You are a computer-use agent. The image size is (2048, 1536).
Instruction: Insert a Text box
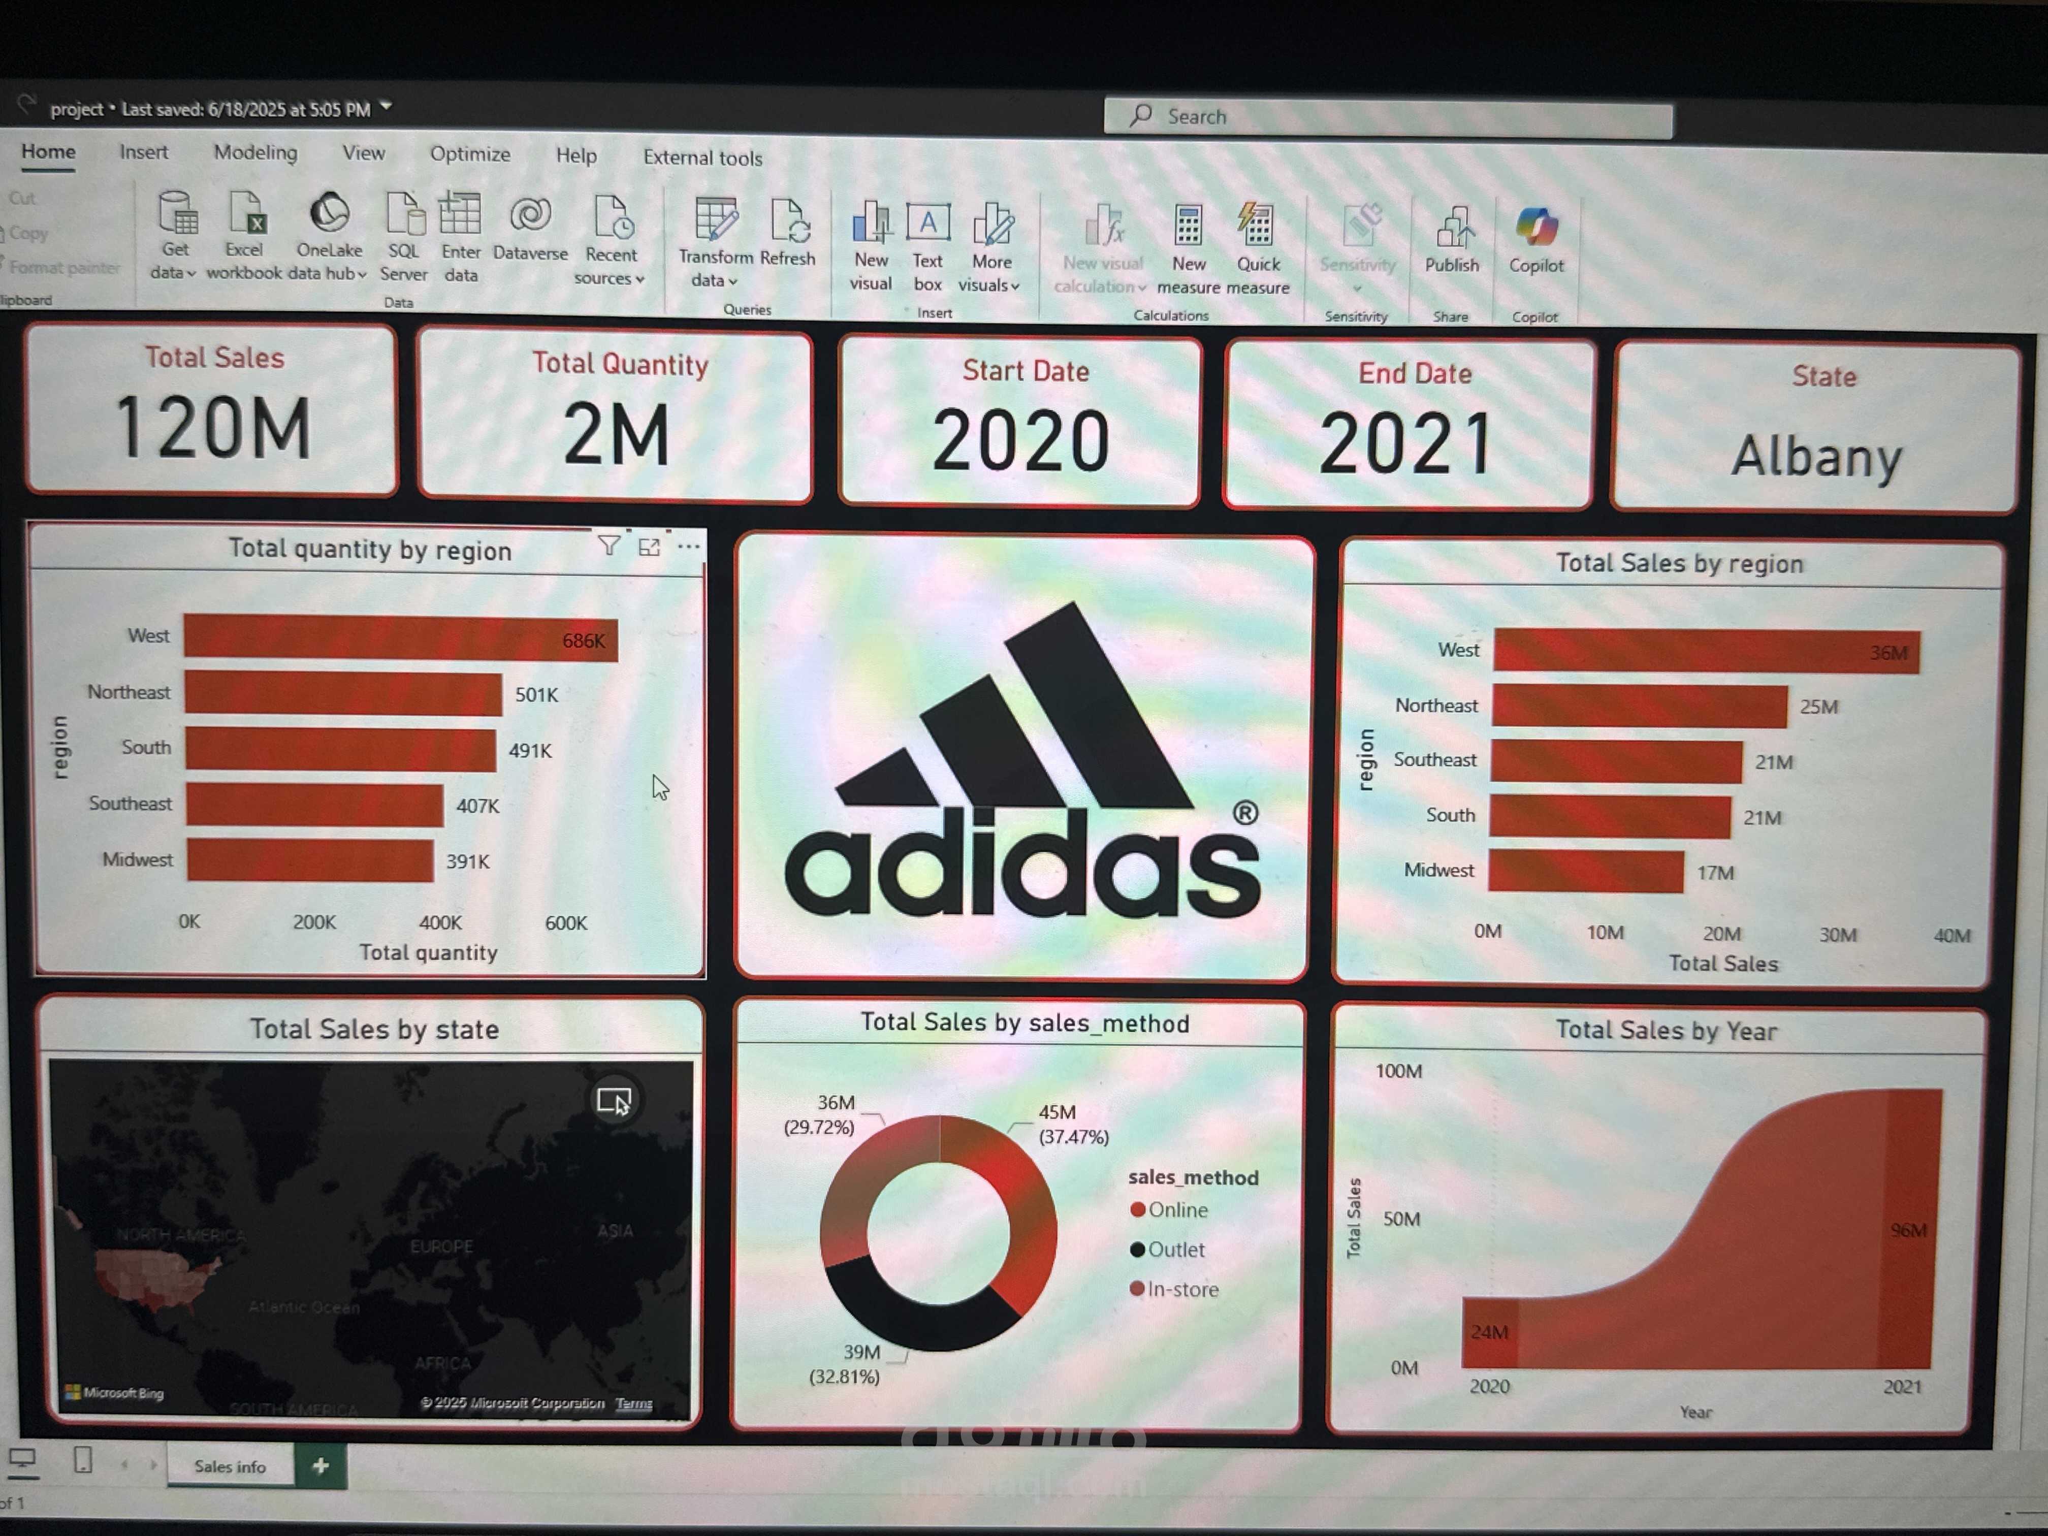927,248
